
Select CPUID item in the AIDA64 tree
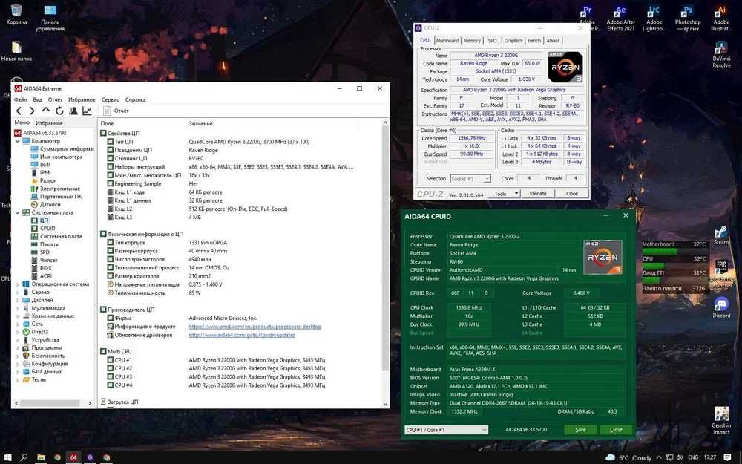pyautogui.click(x=43, y=228)
